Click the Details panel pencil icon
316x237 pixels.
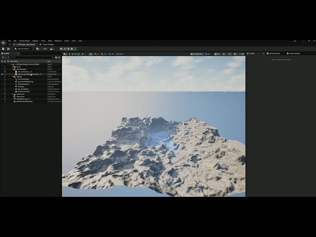click(248, 53)
